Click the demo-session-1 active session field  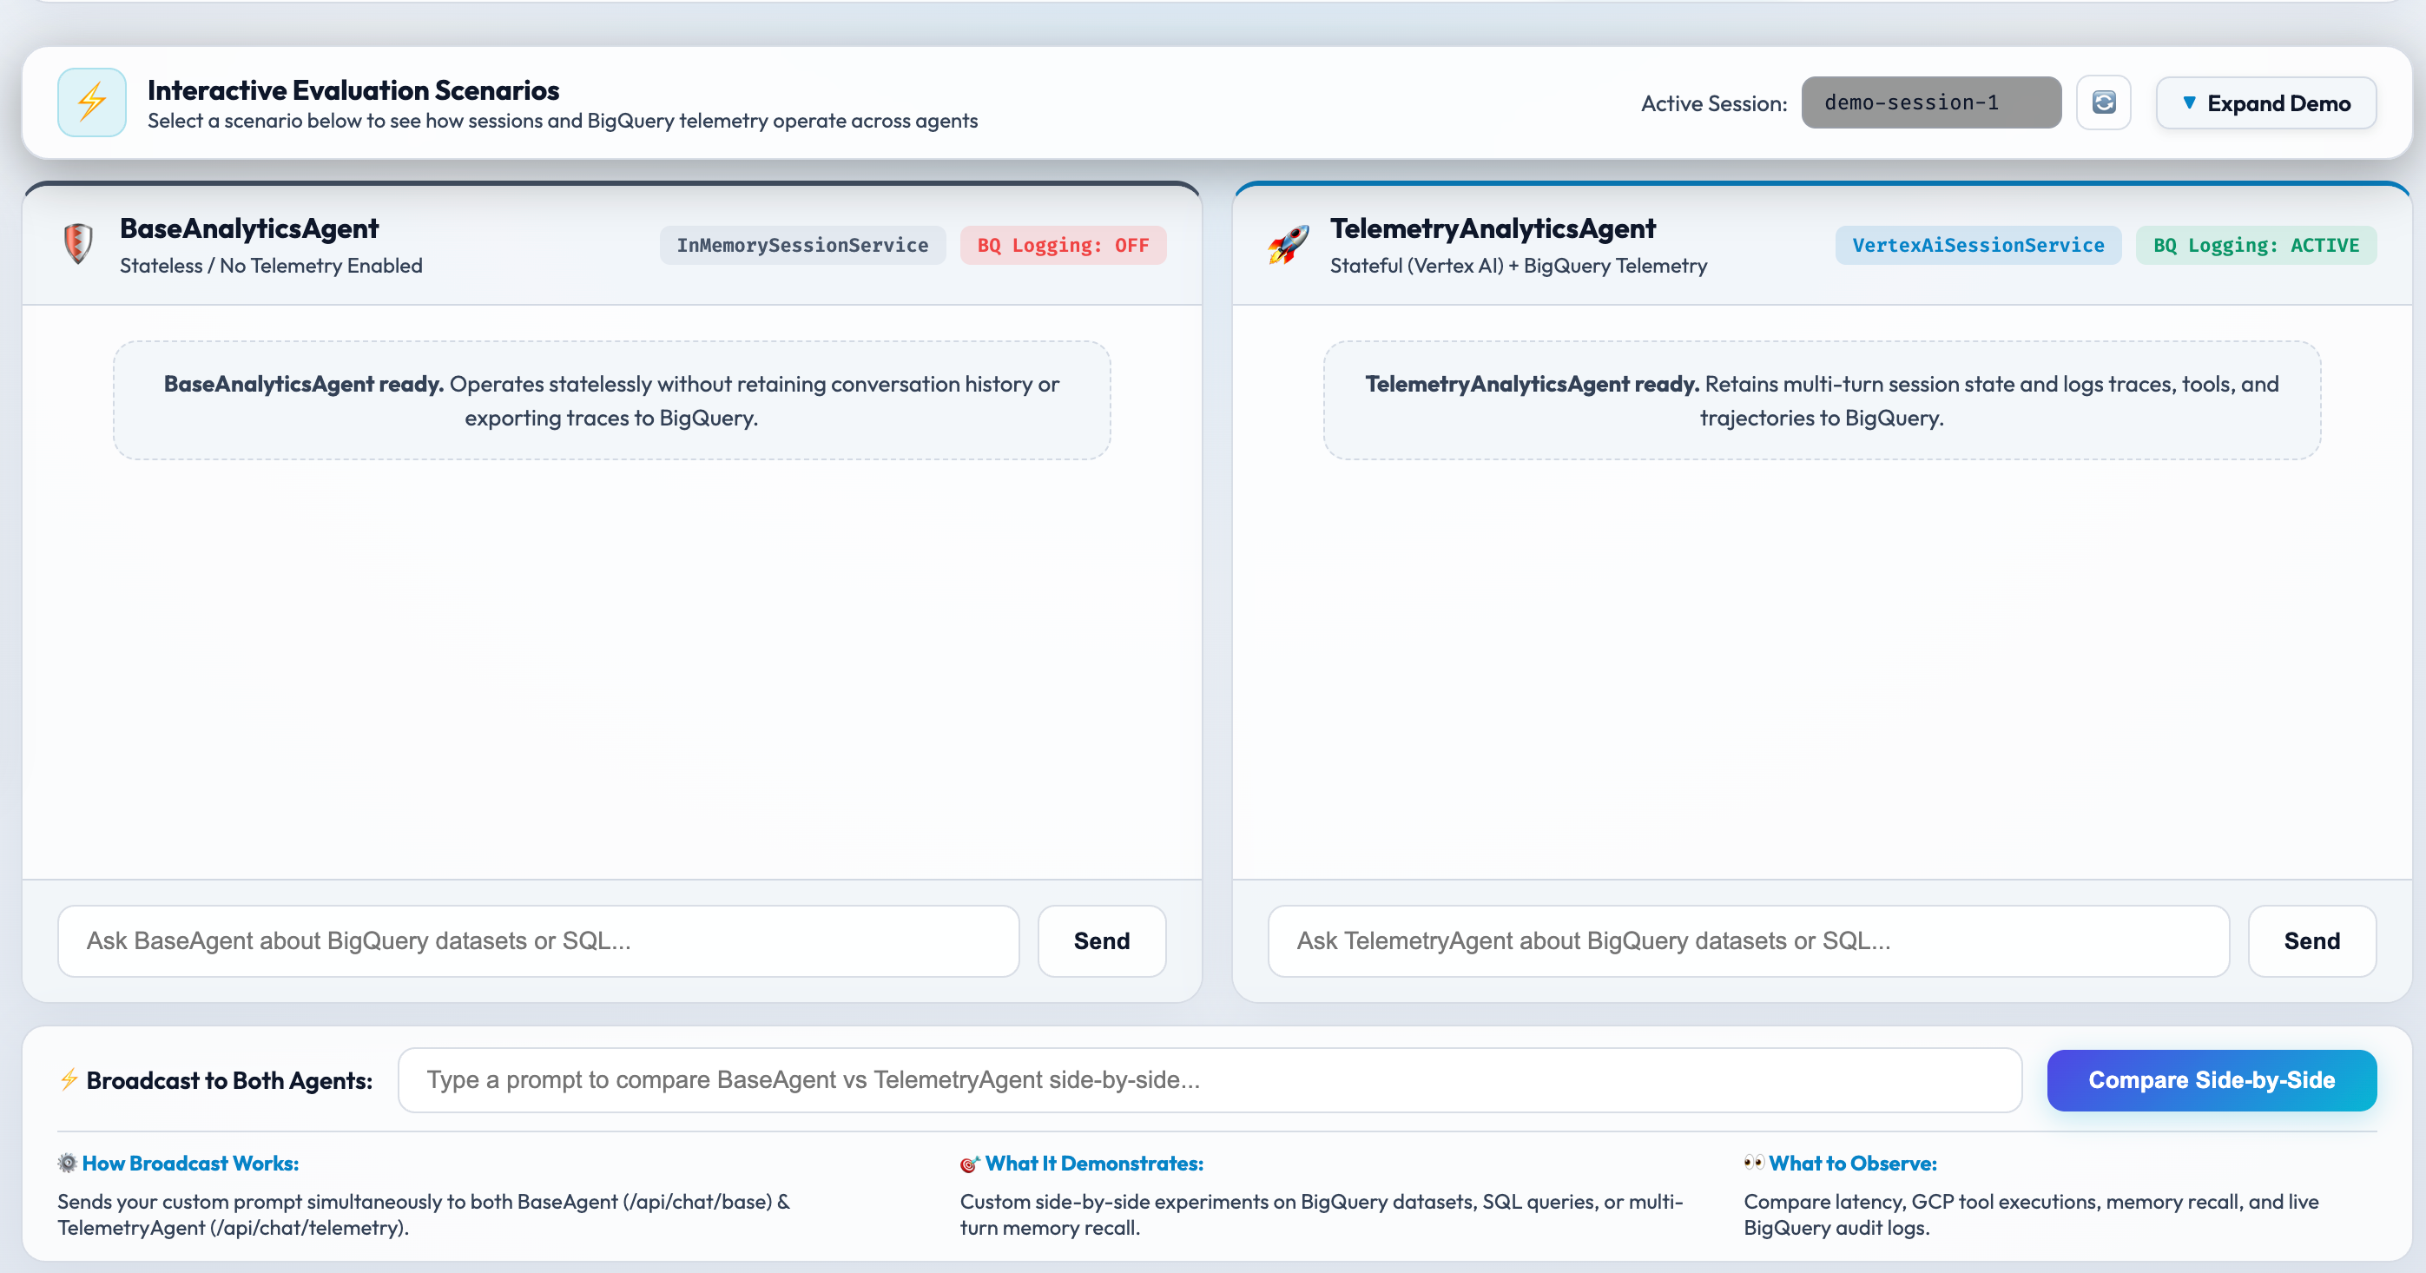[x=1930, y=102]
